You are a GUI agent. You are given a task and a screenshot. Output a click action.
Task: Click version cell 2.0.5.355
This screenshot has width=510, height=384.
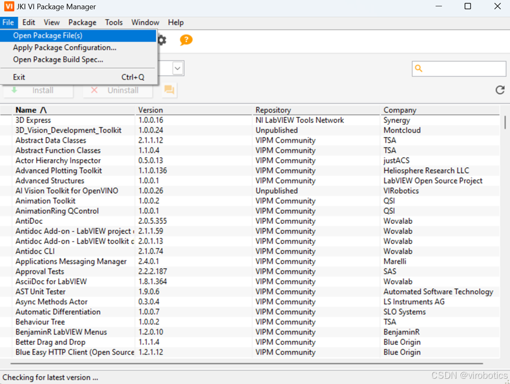click(x=153, y=221)
